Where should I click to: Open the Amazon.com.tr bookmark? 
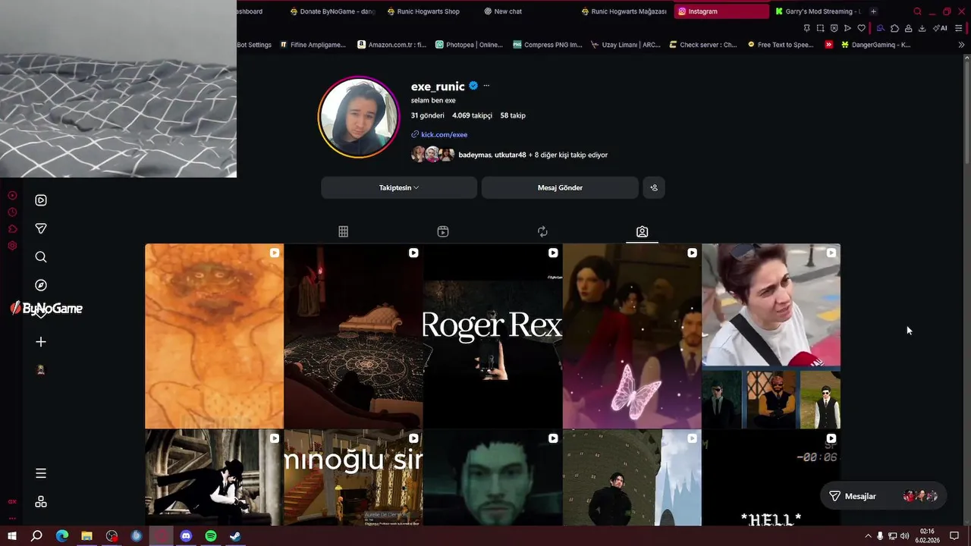pos(392,45)
